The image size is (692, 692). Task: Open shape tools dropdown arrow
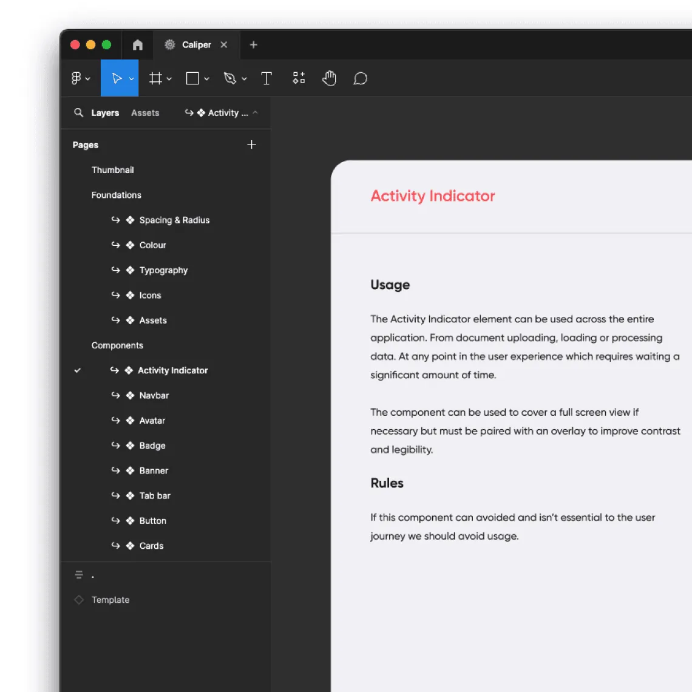206,79
